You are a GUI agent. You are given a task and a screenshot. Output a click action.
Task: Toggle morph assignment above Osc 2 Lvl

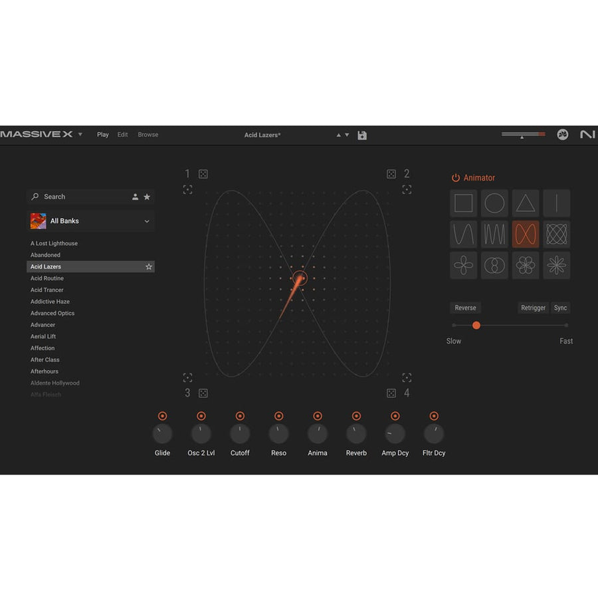pos(201,416)
